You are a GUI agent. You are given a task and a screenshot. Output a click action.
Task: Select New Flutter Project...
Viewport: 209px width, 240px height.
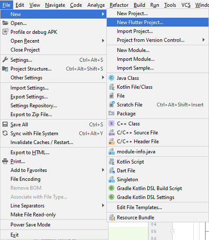coord(158,22)
